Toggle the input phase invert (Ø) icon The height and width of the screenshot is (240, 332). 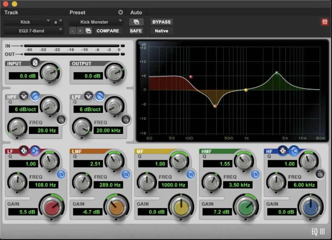coord(36,62)
